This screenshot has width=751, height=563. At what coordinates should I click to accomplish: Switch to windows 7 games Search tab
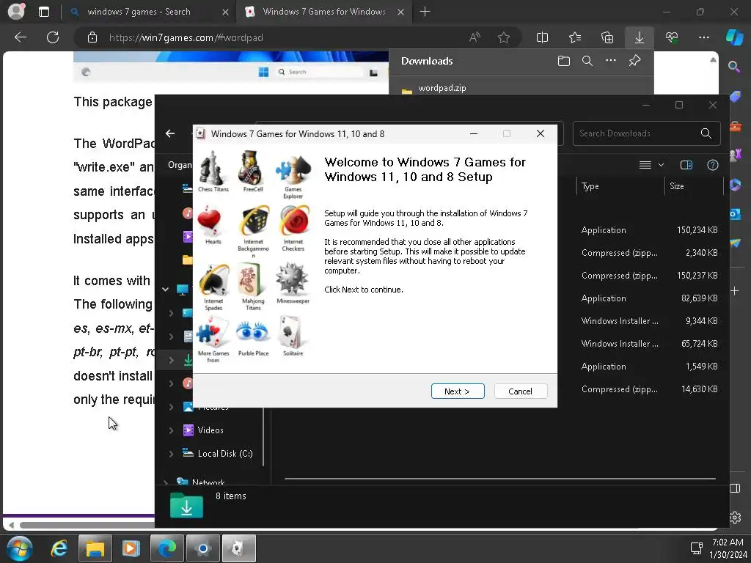pyautogui.click(x=139, y=12)
